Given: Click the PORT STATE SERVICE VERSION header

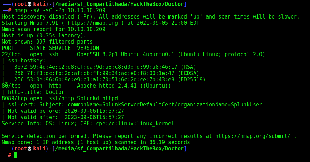Looking at the screenshot, I should [x=51, y=48].
